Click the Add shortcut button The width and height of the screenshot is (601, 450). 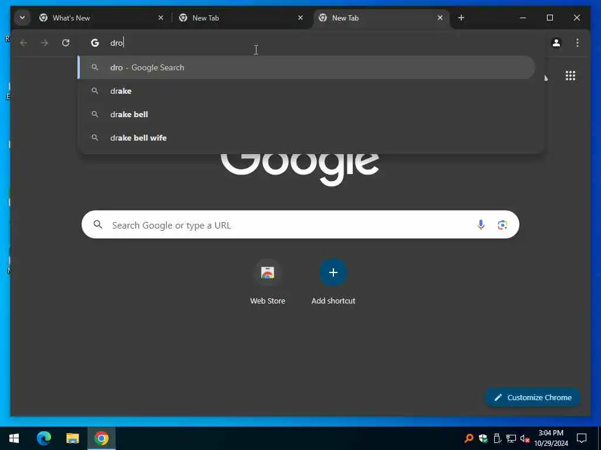pos(333,282)
